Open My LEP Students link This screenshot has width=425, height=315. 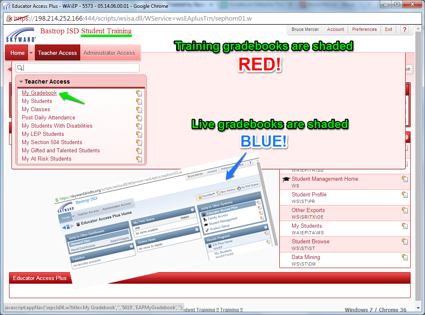(x=43, y=134)
